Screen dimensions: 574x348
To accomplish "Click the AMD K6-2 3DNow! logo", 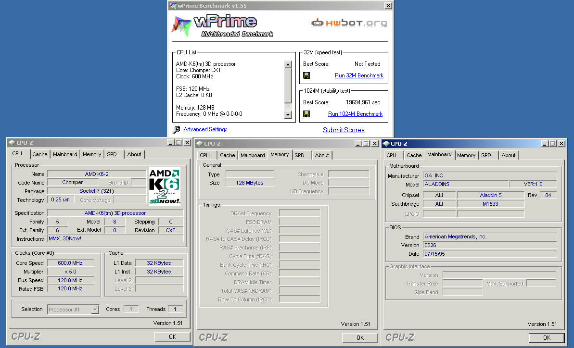I will (165, 186).
